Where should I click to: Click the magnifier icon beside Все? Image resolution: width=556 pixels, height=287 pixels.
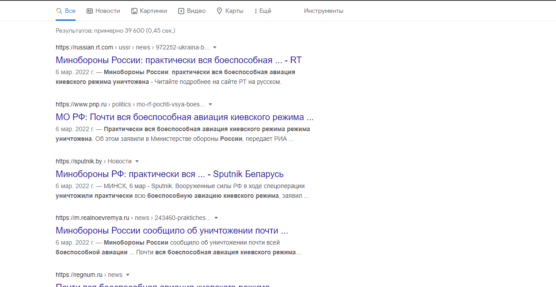click(x=59, y=11)
